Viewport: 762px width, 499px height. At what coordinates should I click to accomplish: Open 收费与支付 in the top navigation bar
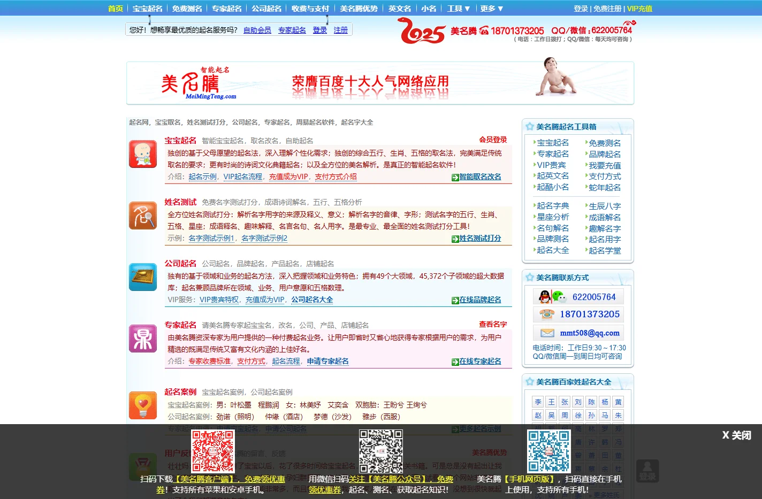click(x=310, y=9)
